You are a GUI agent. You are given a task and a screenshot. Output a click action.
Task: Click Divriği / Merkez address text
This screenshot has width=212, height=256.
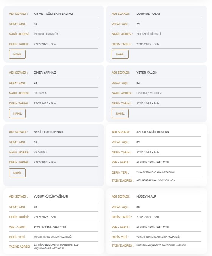coord(149,93)
